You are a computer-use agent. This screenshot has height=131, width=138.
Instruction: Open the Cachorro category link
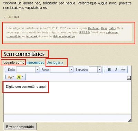pos(94,28)
